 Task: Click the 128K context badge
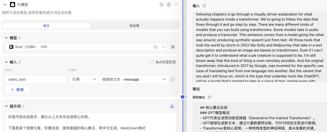click(x=44, y=47)
